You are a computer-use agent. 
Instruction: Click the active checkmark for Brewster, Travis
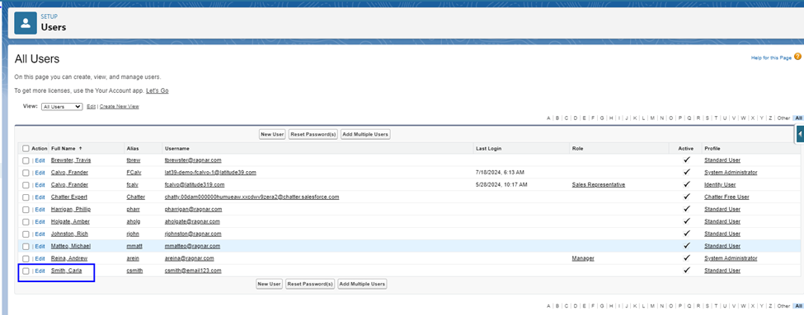click(687, 160)
